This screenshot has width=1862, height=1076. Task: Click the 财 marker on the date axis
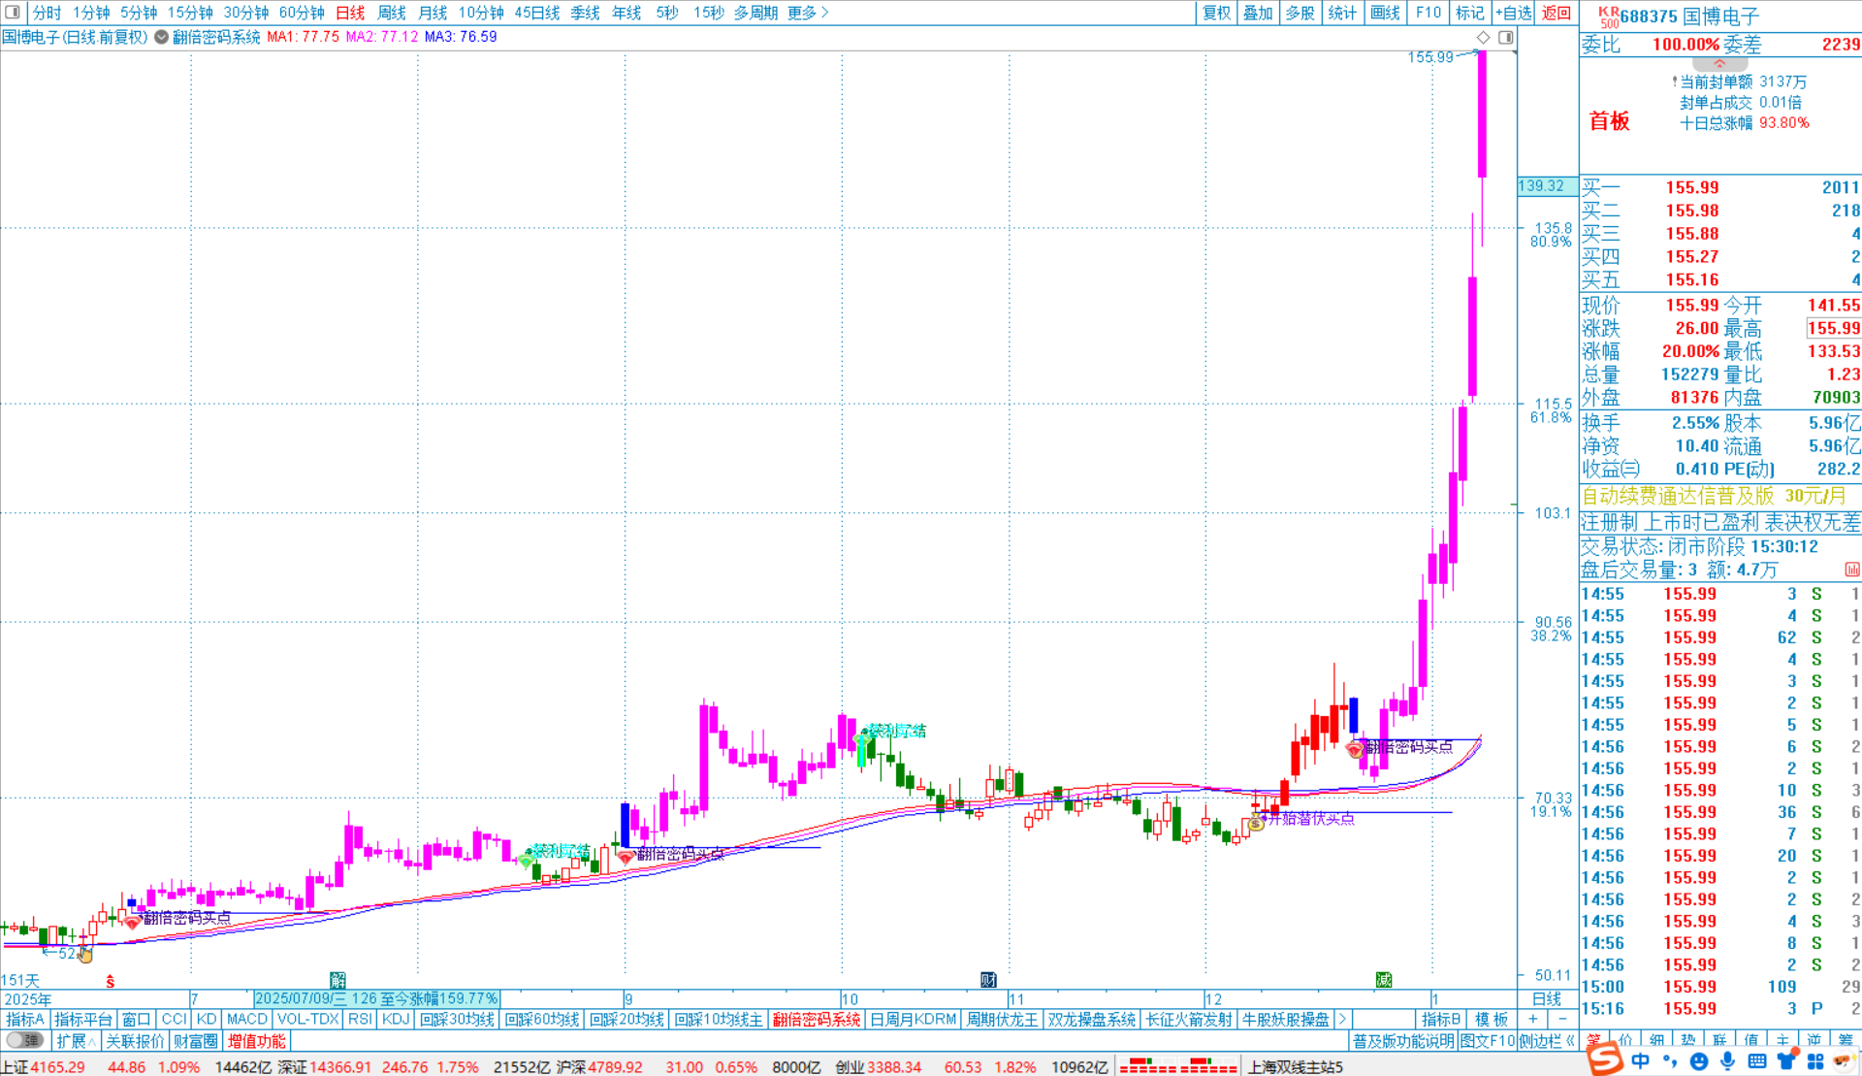pyautogui.click(x=987, y=979)
